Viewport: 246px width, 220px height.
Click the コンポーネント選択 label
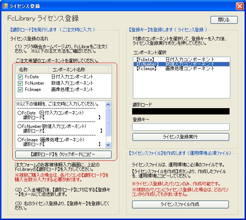point(150,53)
